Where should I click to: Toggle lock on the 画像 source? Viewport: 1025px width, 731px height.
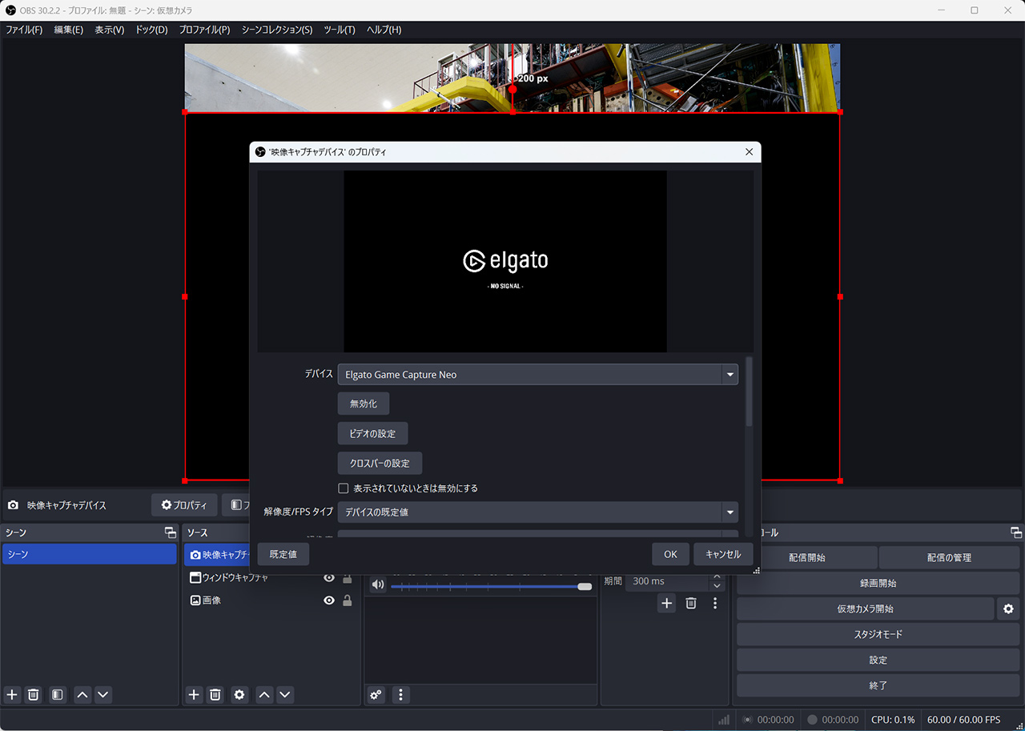[x=348, y=600]
